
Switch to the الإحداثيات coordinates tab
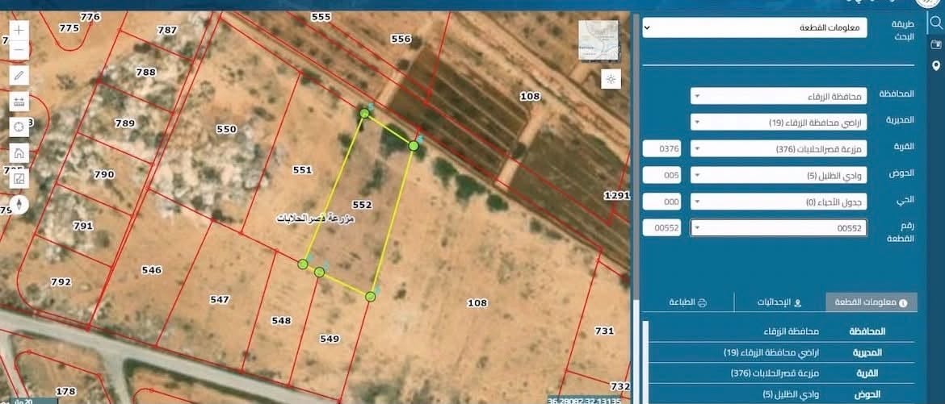pos(780,303)
